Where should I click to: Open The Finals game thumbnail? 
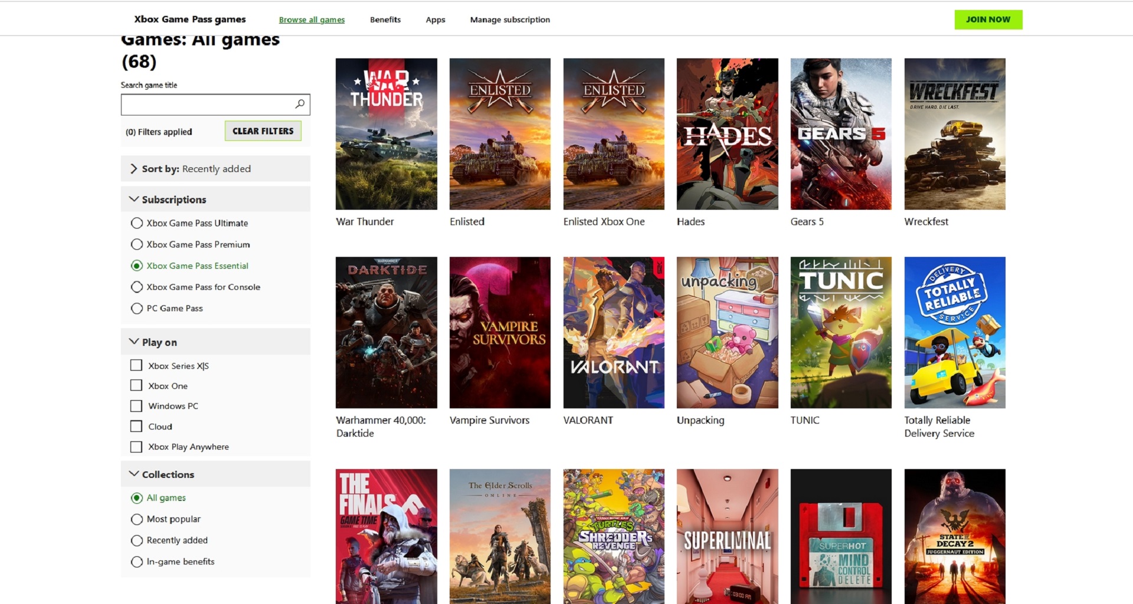(x=387, y=536)
